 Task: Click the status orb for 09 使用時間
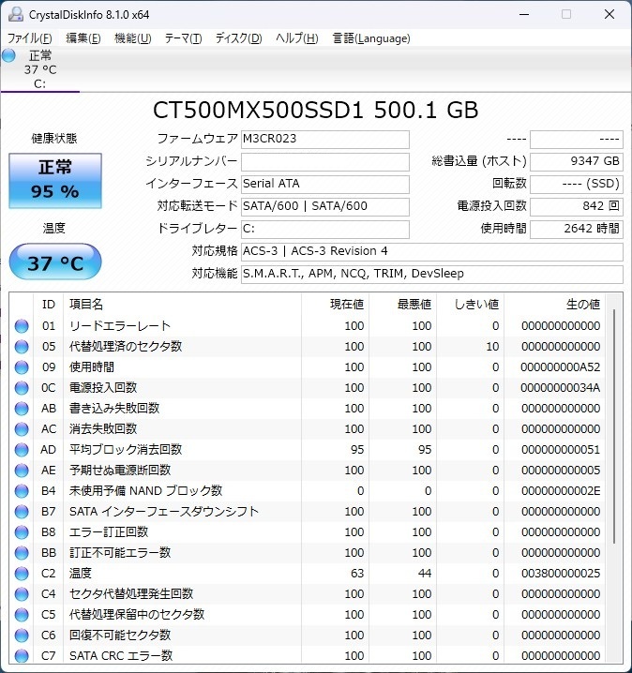point(22,367)
